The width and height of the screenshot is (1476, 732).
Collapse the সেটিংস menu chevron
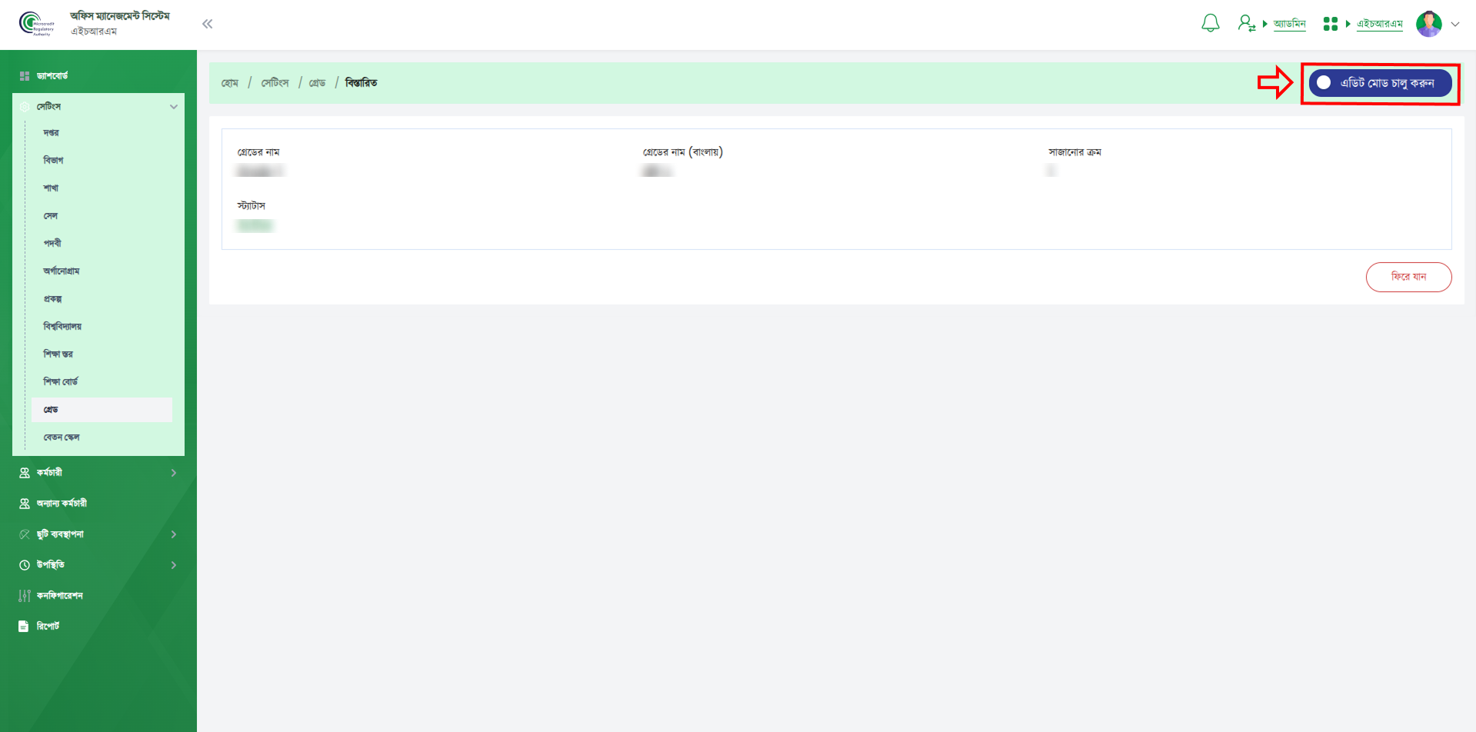[x=174, y=107]
